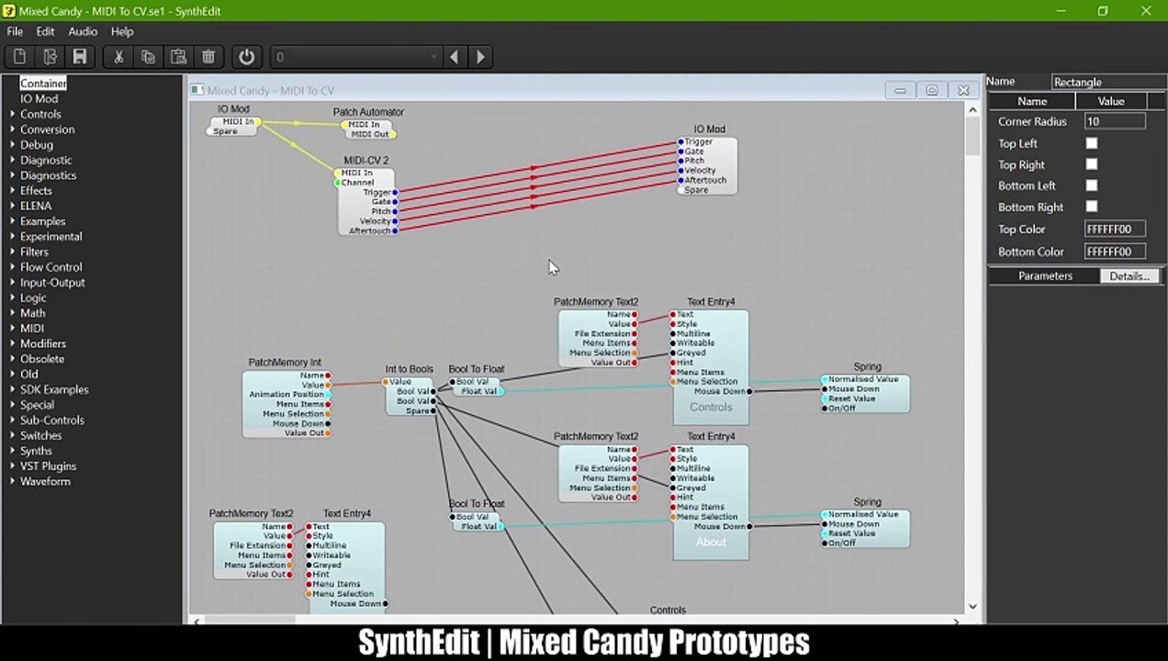
Task: Open the patch selector dropdown
Action: 356,57
